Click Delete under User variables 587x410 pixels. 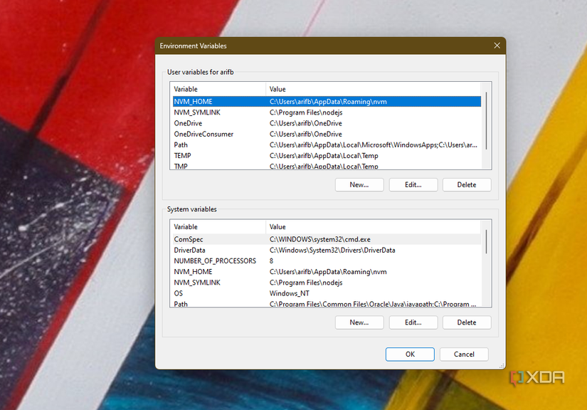[467, 185]
